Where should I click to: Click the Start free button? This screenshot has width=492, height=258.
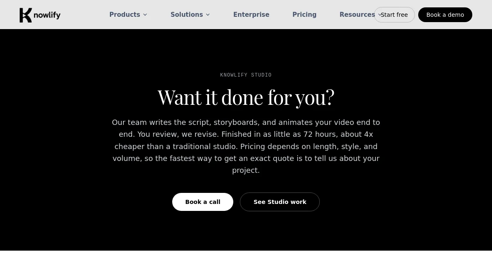(x=394, y=15)
